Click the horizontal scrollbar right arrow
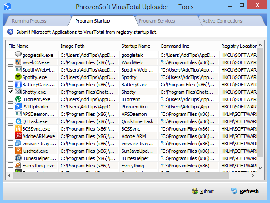The height and width of the screenshot is (203, 270). click(x=253, y=175)
